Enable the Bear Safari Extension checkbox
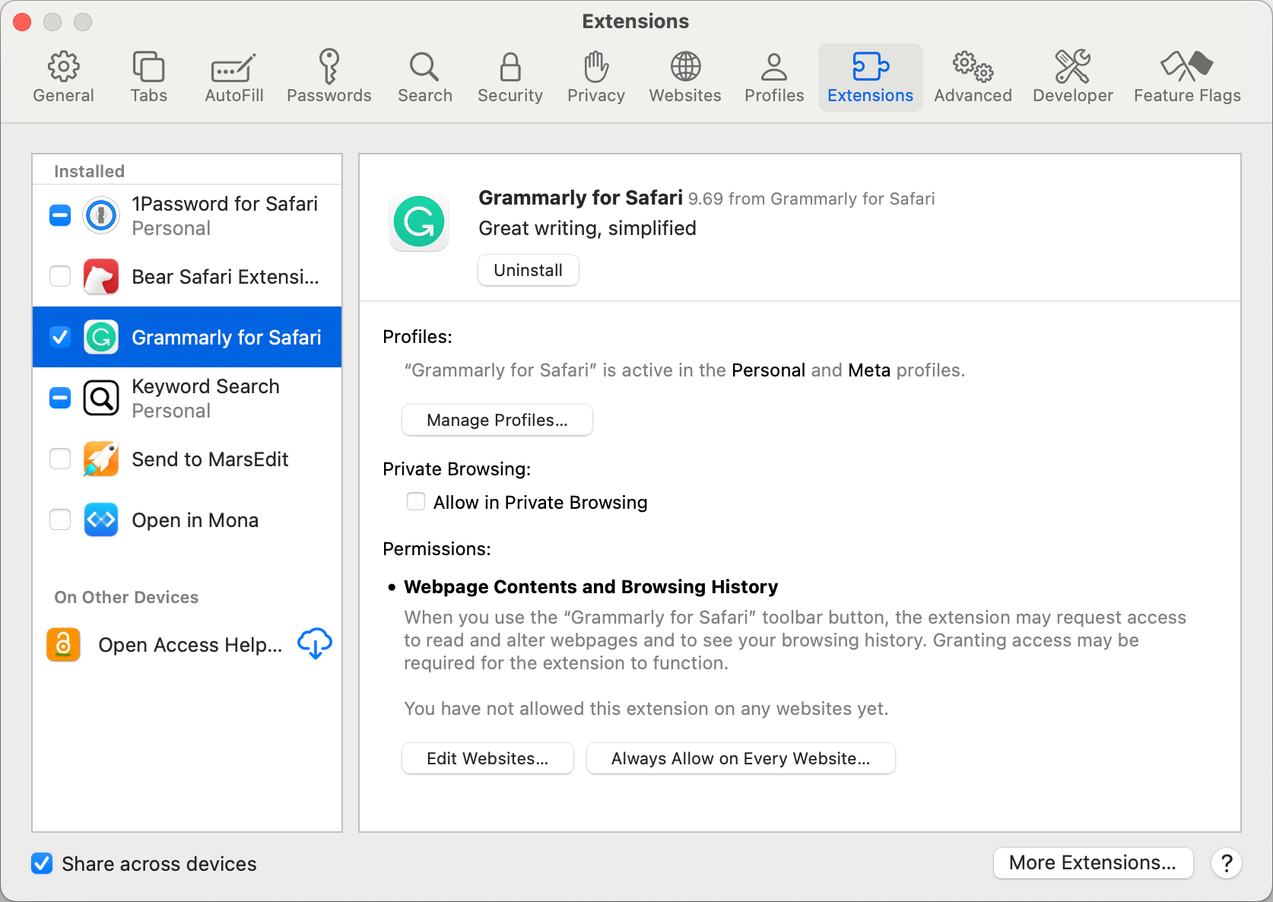The width and height of the screenshot is (1273, 902). pyautogui.click(x=60, y=276)
